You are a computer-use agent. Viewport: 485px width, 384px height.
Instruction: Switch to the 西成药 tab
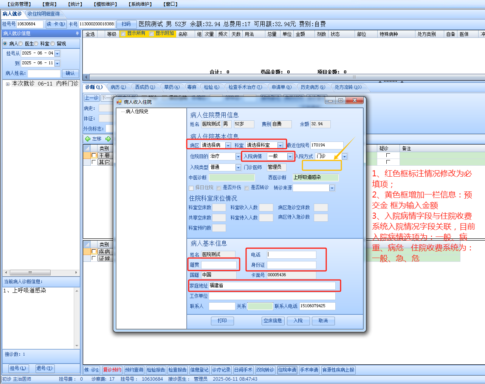145,87
